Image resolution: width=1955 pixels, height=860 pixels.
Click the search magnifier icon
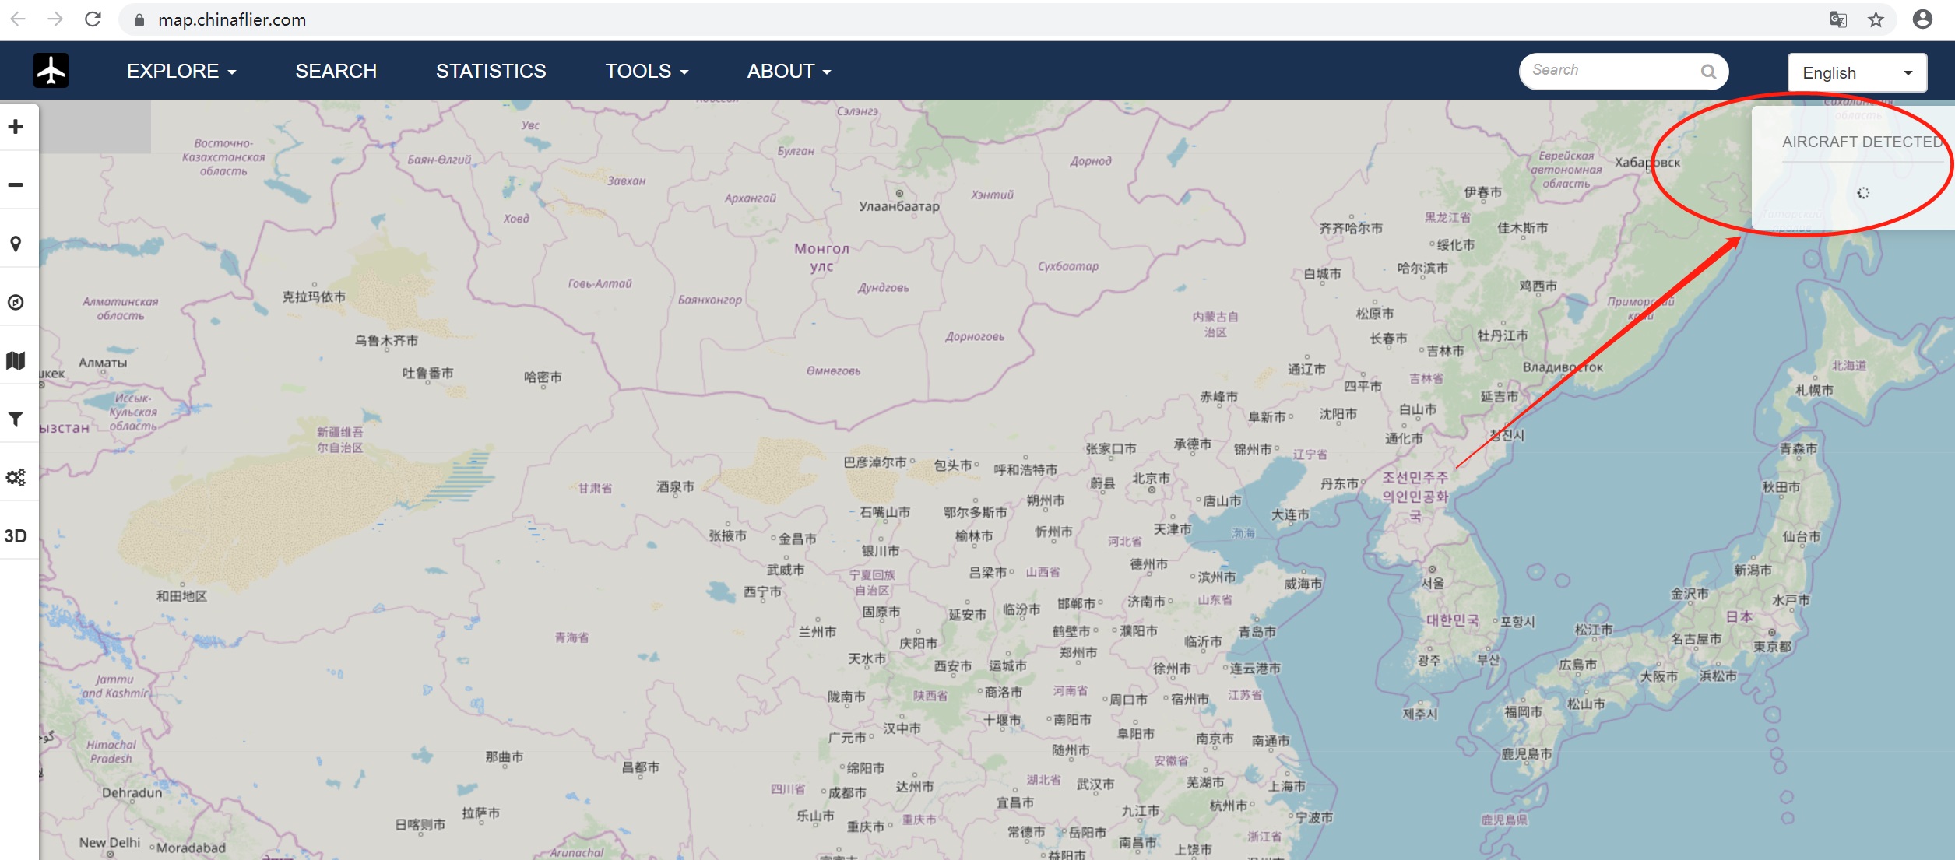[x=1708, y=72]
